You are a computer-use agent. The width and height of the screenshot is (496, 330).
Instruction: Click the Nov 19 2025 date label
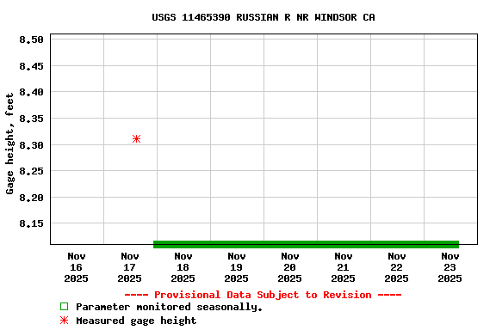pos(237,267)
